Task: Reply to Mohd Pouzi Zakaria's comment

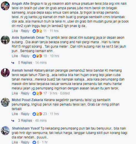Action: tap(25, 114)
